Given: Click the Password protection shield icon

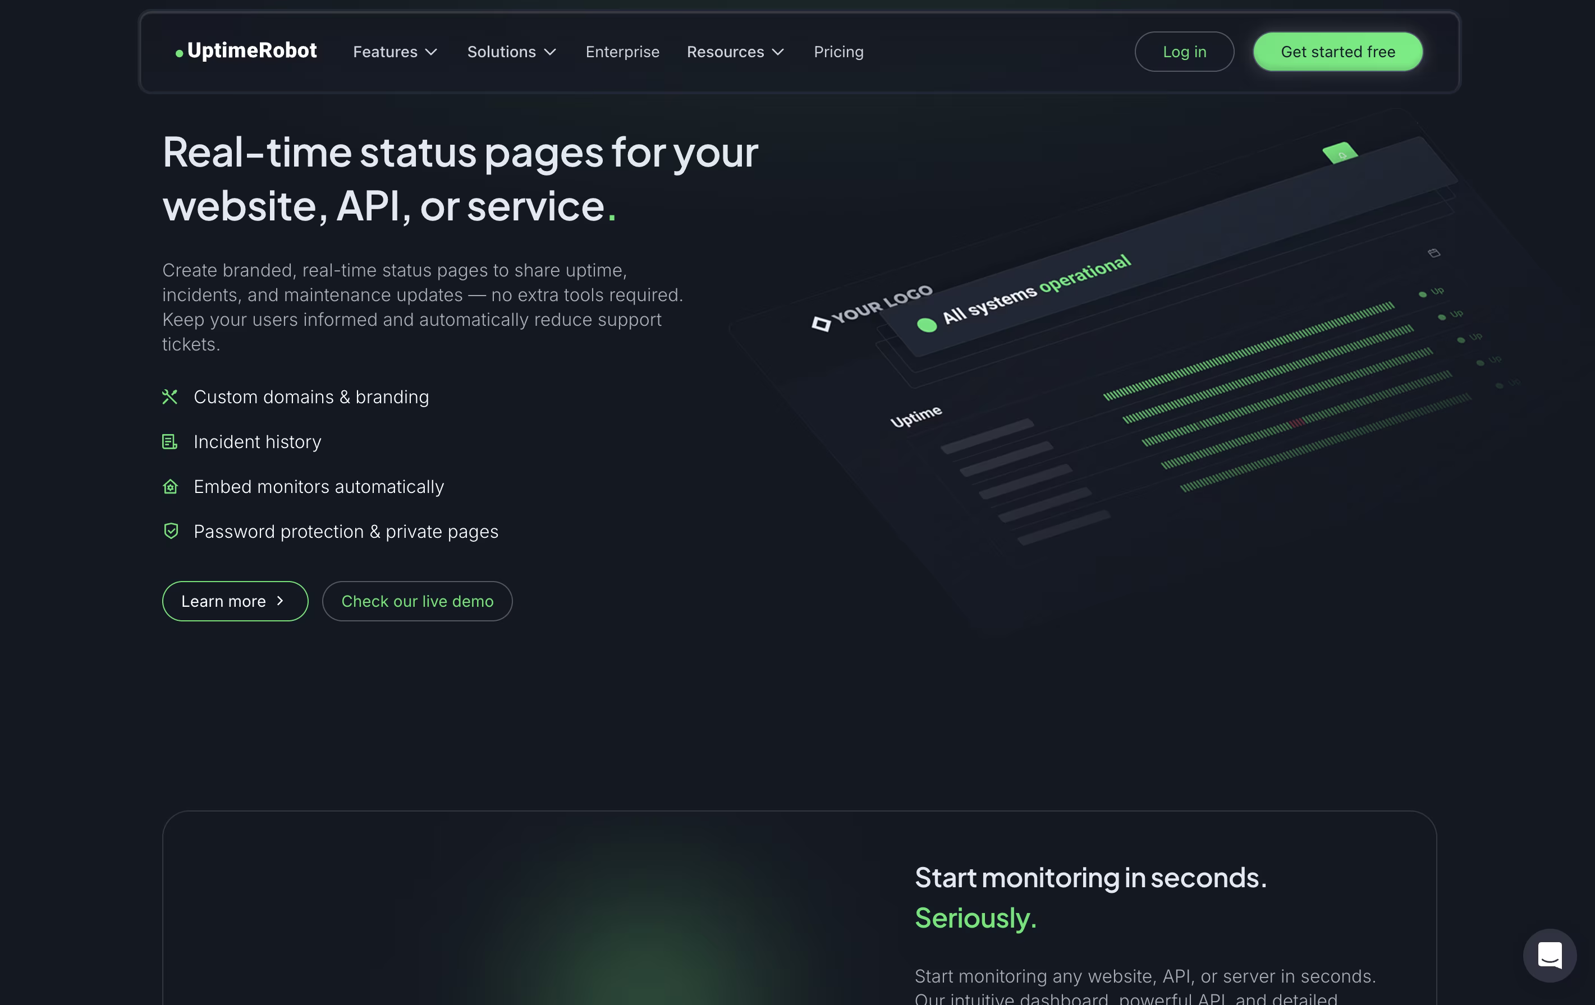Looking at the screenshot, I should pos(170,531).
